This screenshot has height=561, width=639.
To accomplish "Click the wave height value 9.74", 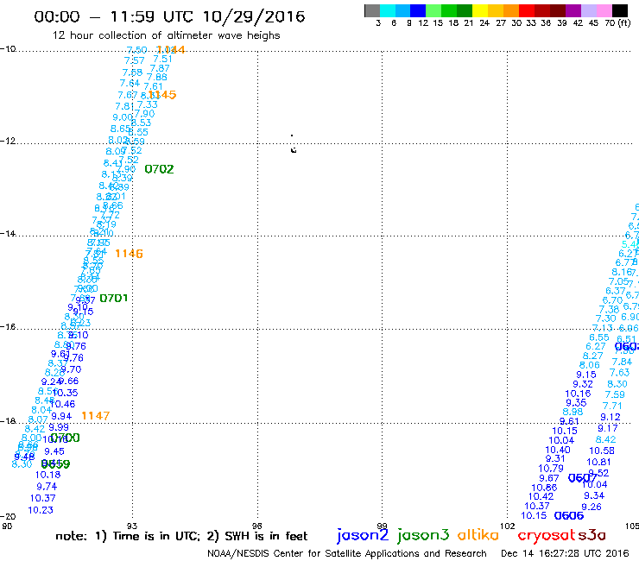I will click(x=47, y=487).
